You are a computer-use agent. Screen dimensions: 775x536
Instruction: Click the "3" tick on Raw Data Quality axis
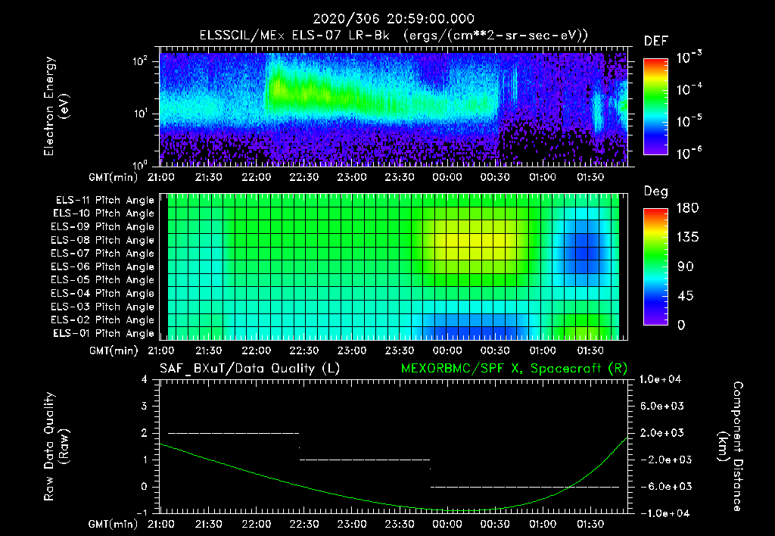click(x=145, y=407)
